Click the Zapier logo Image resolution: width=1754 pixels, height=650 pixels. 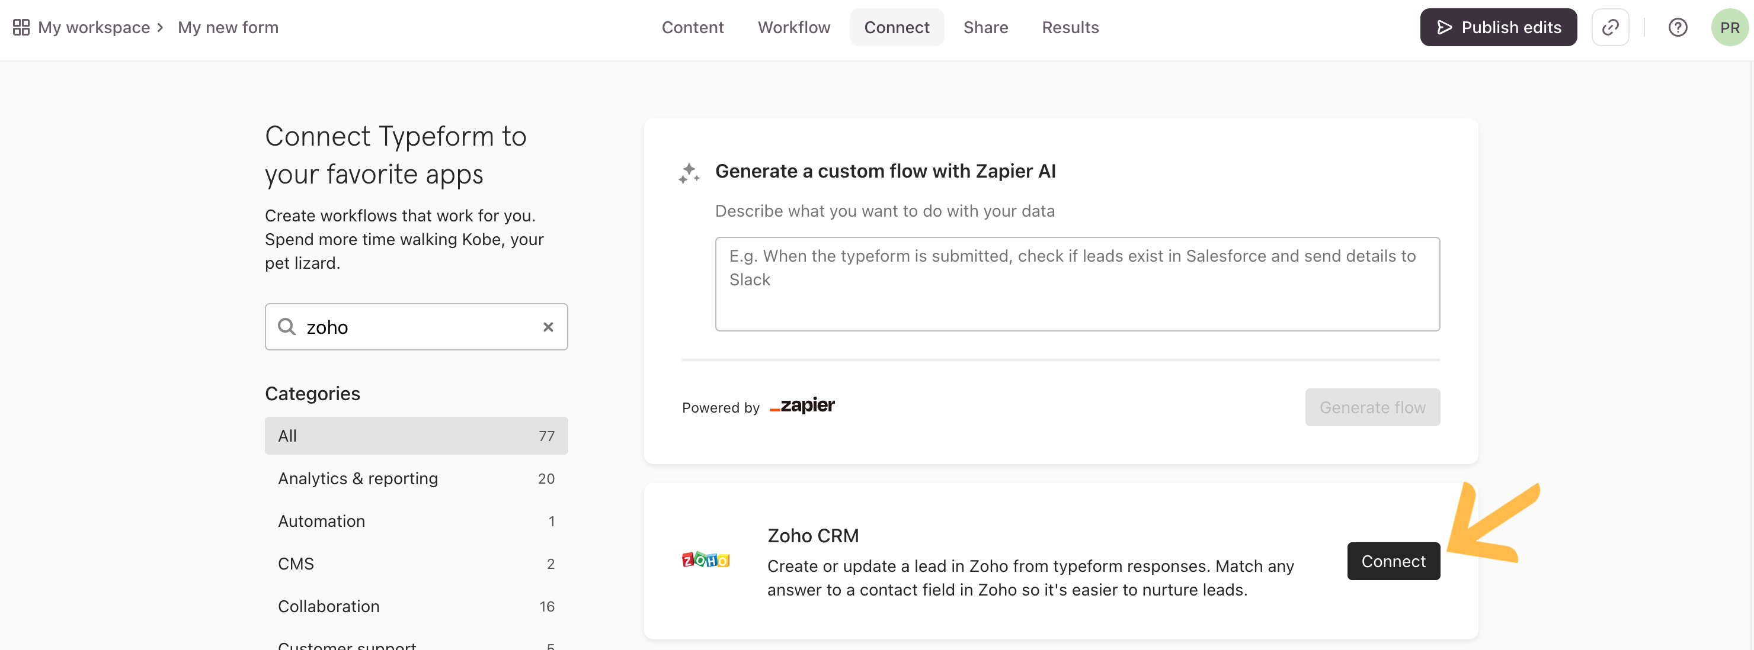pyautogui.click(x=801, y=406)
